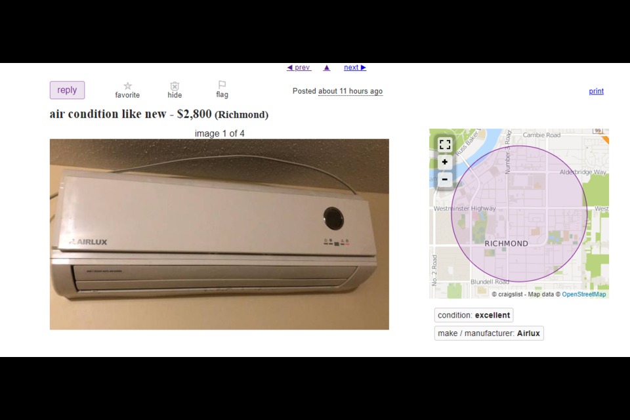The height and width of the screenshot is (420, 630).
Task: Click the make / manufacturer: Airlux tag
Action: (x=489, y=333)
